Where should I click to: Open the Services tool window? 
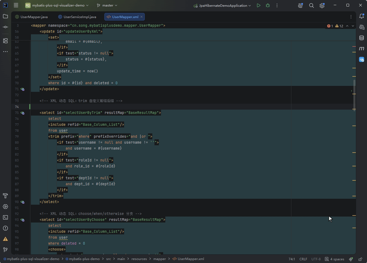click(5, 207)
